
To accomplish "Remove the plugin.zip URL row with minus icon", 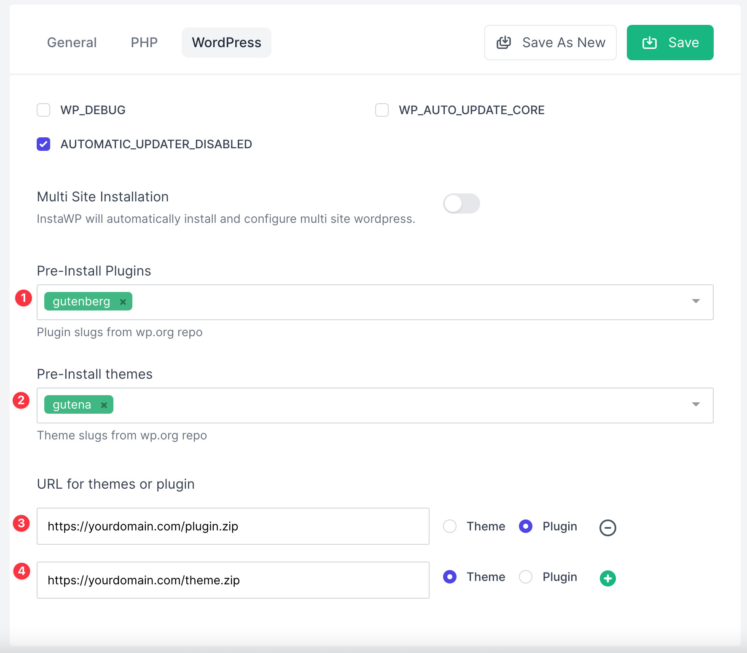I will click(x=608, y=527).
